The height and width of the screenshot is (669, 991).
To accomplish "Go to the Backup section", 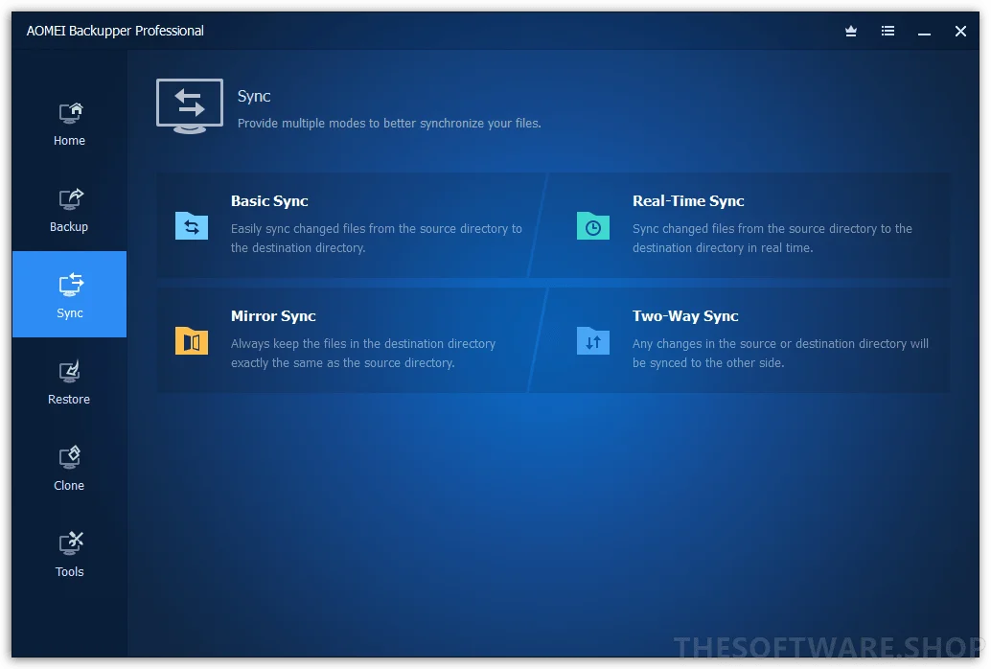I will [x=70, y=211].
